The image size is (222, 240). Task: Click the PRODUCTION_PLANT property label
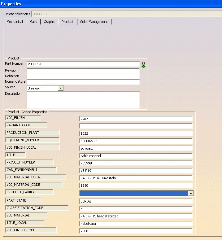coord(33,133)
